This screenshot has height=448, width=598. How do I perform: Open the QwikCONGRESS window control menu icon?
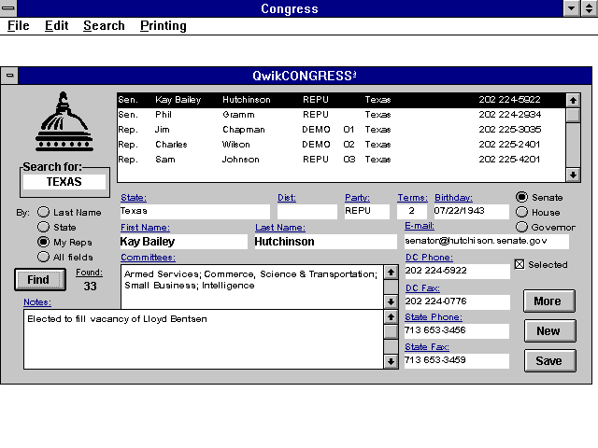pos(10,76)
